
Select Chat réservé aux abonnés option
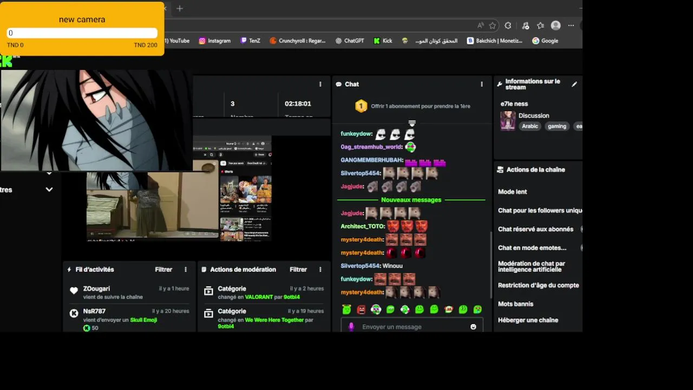click(x=535, y=229)
